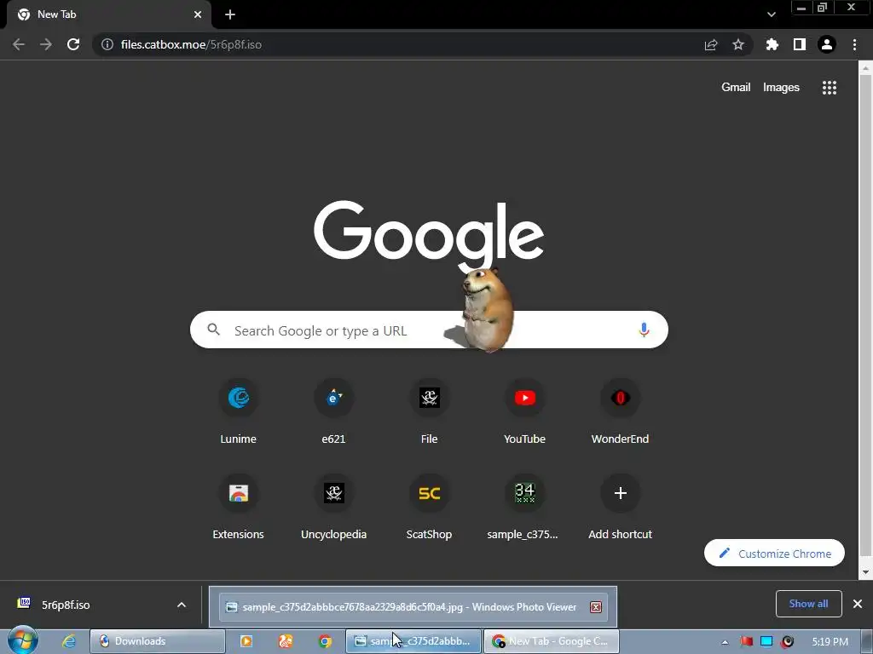Reload the current page
The height and width of the screenshot is (654, 873).
(73, 44)
